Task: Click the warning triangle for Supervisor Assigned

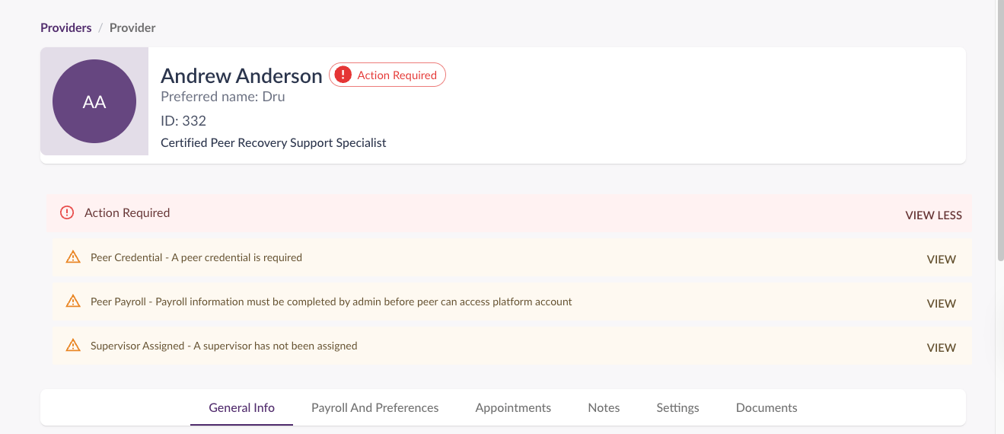Action: [x=73, y=346]
